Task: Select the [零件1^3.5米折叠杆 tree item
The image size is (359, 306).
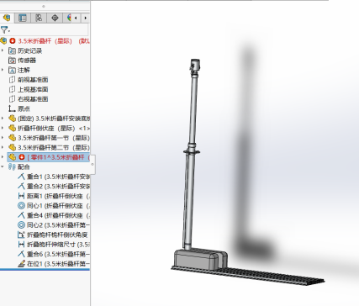Action: point(58,157)
